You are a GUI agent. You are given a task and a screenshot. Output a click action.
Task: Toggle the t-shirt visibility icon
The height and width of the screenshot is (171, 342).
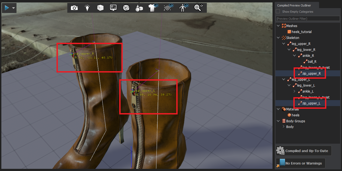pos(153,8)
